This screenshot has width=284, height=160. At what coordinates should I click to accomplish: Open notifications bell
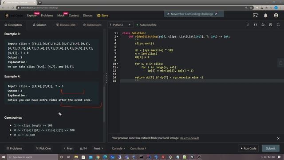coord(265,16)
